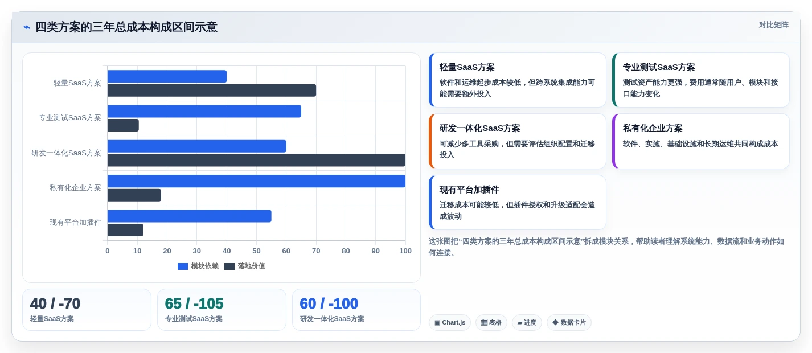Click the grid icon in the 表格 chip
Image resolution: width=812 pixels, height=353 pixels.
click(484, 323)
